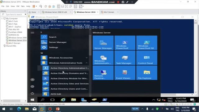Open PowerPoint on the host taskbar

tap(58, 109)
